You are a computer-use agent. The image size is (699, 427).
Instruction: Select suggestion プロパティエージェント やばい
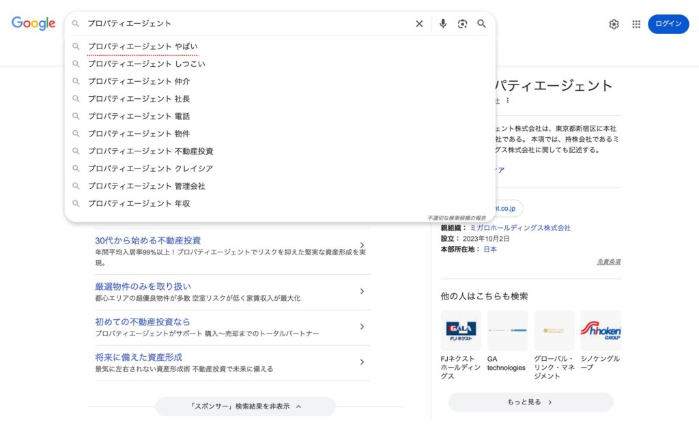(143, 46)
